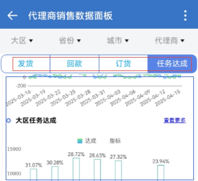Click the bar labeled 28.72%
This screenshot has height=181, width=198.
coord(76,170)
